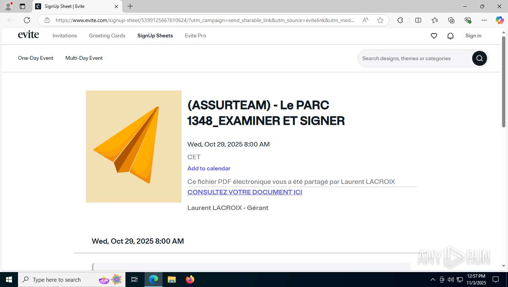Open the Extensions puzzle icon

[400, 20]
